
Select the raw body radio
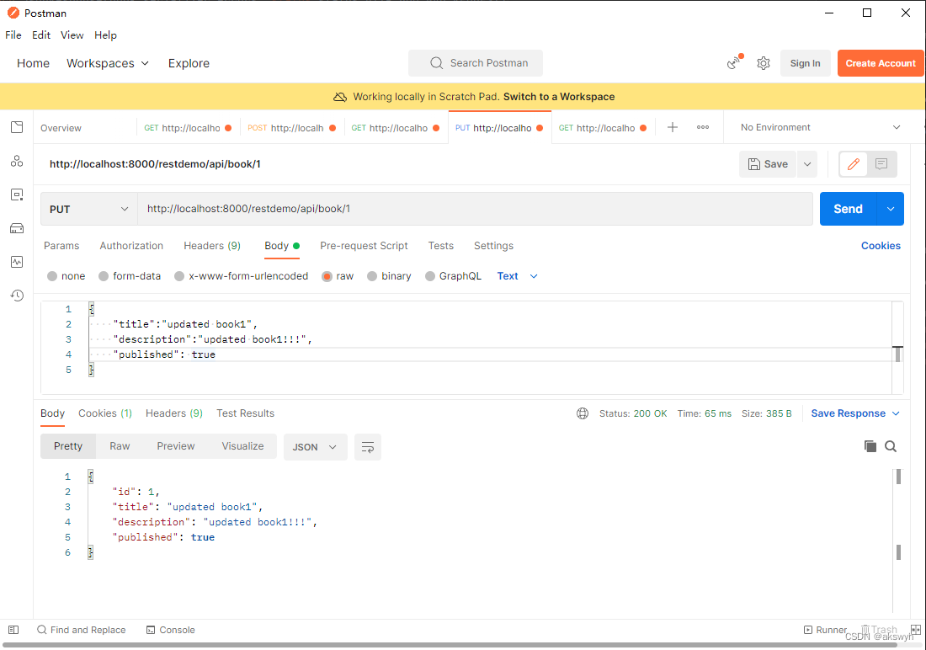(327, 276)
